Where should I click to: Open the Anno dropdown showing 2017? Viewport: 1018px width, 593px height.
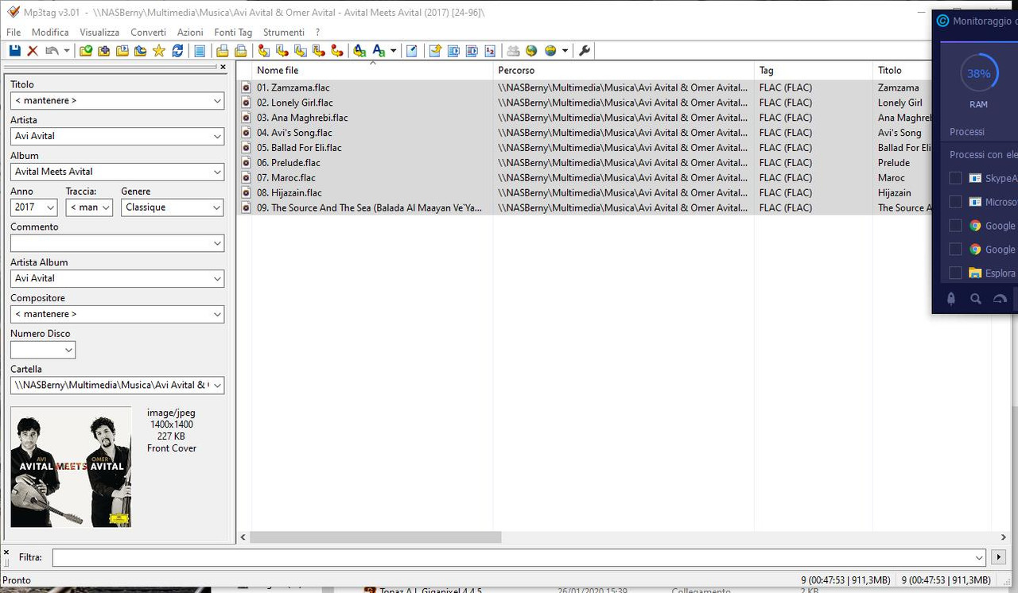tap(50, 207)
